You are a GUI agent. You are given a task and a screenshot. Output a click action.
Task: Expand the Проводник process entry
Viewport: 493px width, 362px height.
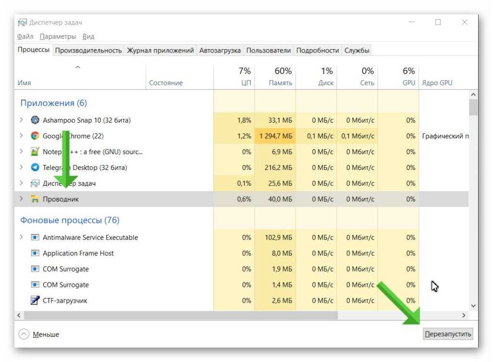tap(21, 199)
